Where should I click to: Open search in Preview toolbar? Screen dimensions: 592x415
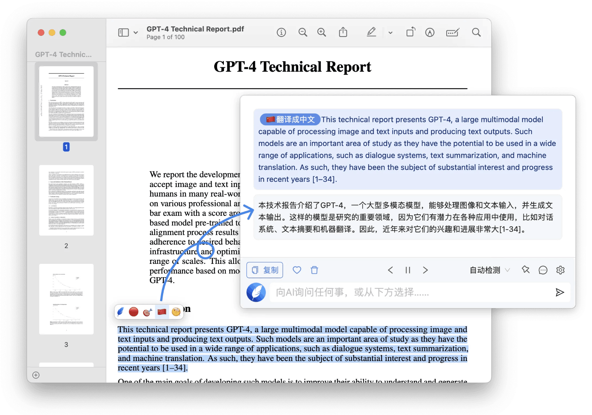click(476, 33)
